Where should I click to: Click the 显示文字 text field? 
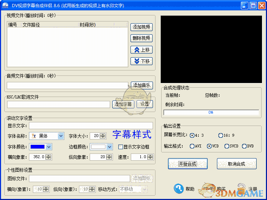pos(91,126)
